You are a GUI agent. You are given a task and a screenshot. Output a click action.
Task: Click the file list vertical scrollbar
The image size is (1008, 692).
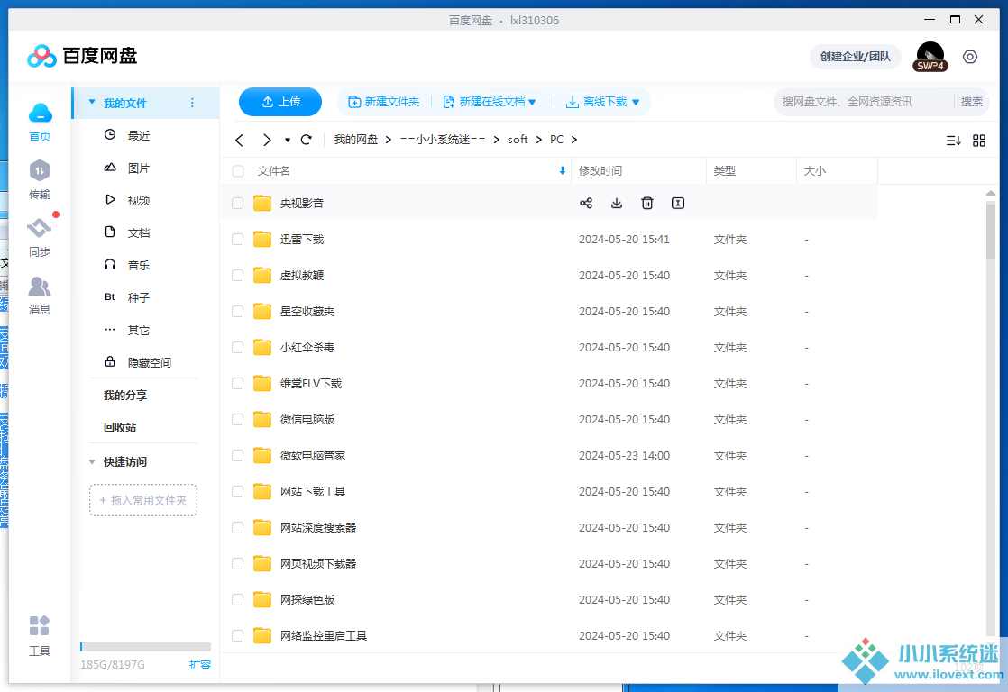tap(991, 230)
